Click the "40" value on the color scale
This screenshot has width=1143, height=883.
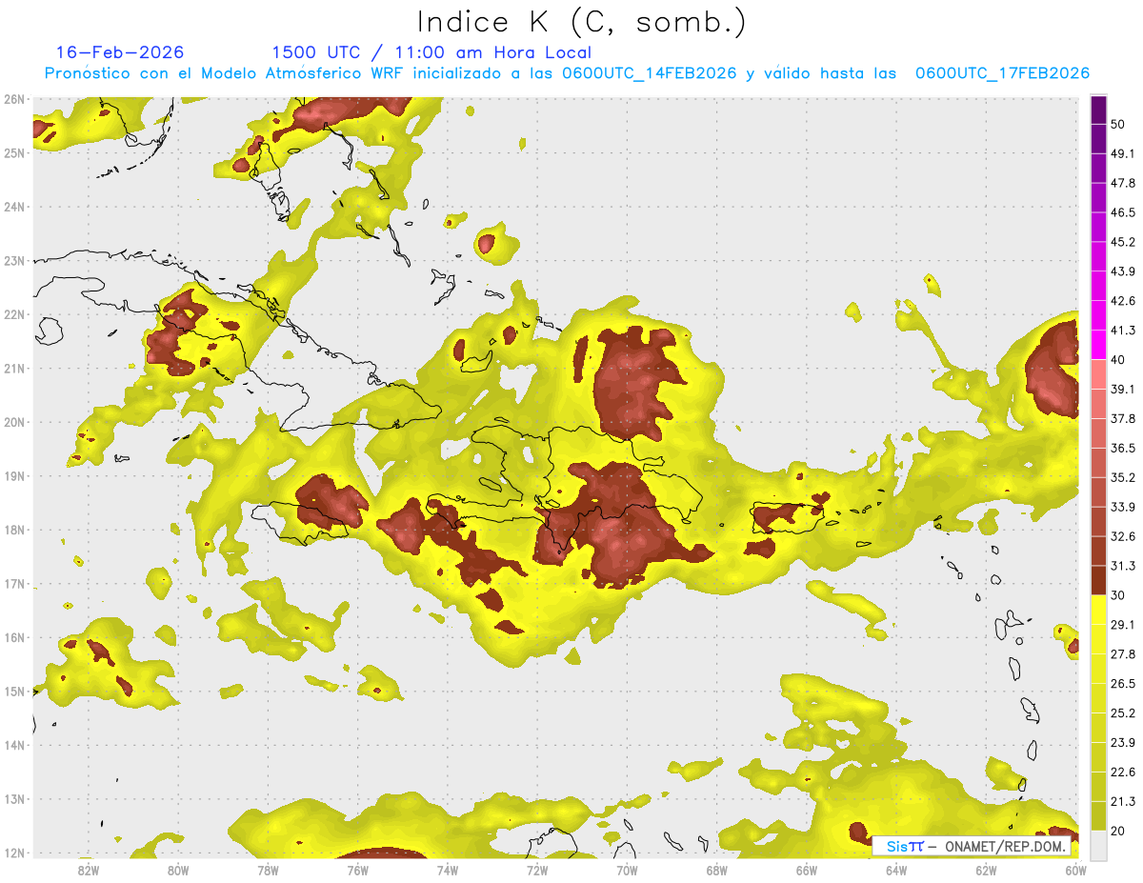[x=1117, y=359]
